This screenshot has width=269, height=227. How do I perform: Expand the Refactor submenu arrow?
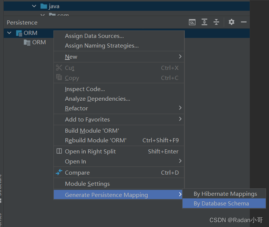point(180,108)
